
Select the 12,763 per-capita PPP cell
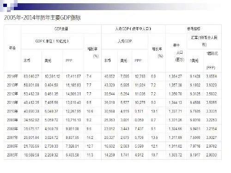pos(140,77)
